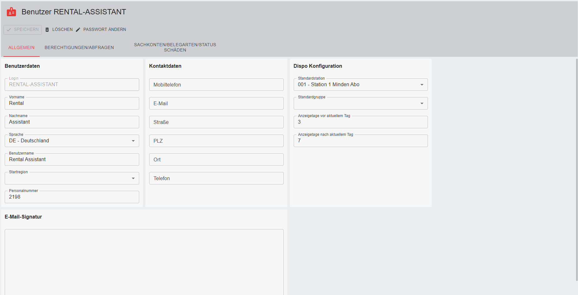
Task: Select the Allgemein tab
Action: coord(21,47)
